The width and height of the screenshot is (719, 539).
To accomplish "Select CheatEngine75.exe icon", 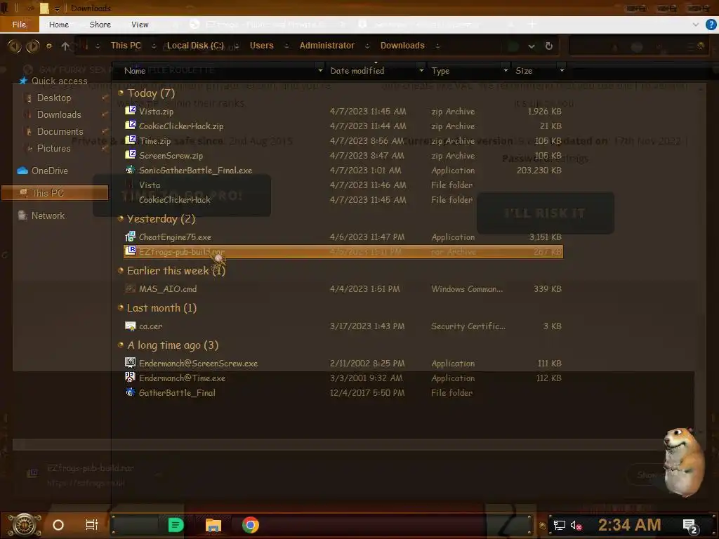I will click(130, 237).
